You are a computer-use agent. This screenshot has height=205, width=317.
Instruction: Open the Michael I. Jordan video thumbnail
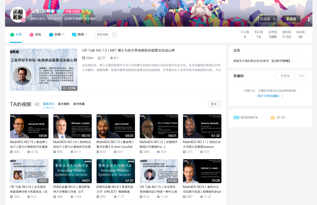click(x=72, y=126)
